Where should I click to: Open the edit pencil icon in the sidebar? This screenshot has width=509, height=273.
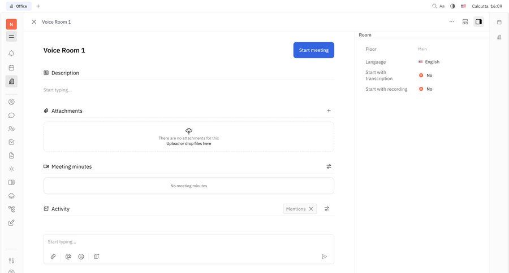coord(11,222)
